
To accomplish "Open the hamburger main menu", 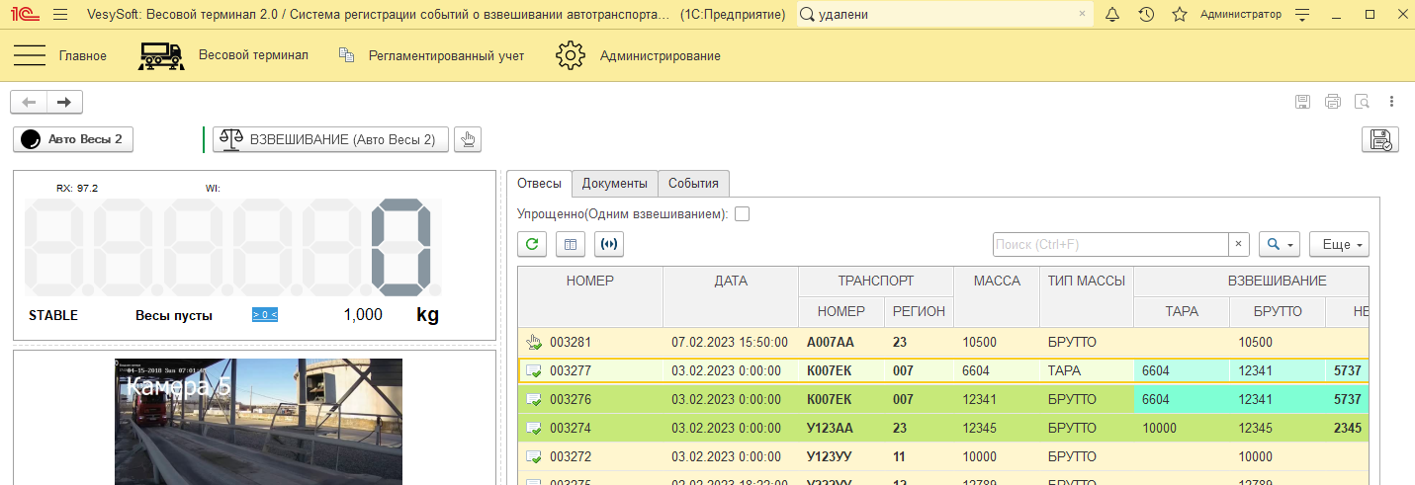I will pyautogui.click(x=30, y=55).
